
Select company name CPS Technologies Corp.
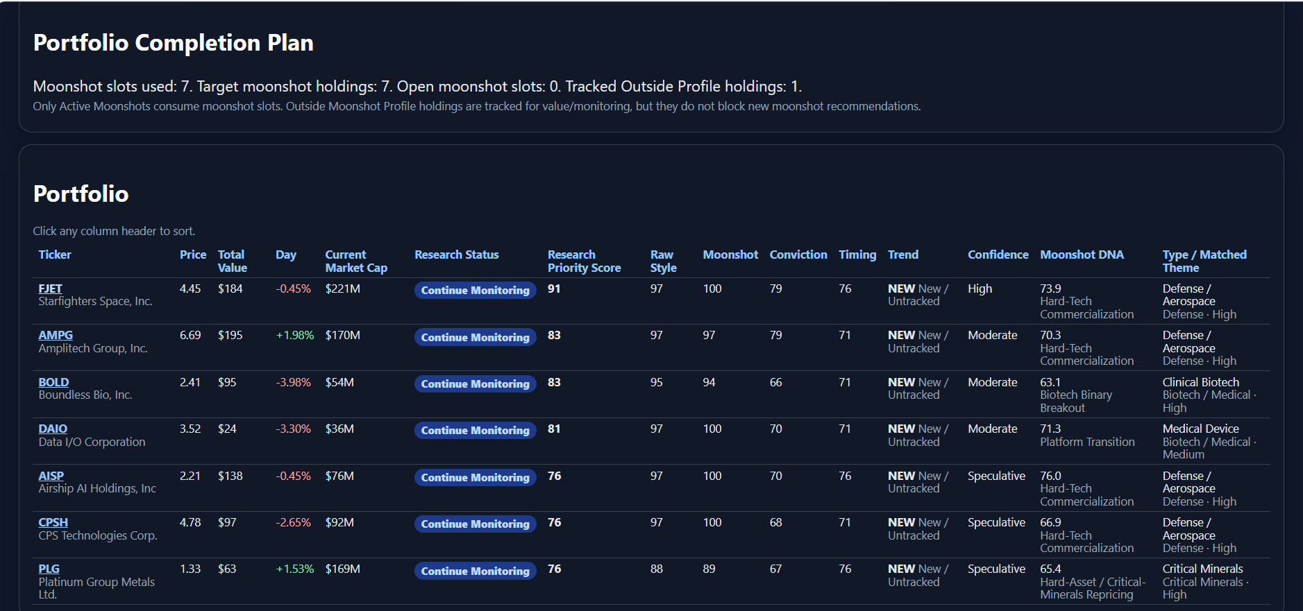click(98, 535)
